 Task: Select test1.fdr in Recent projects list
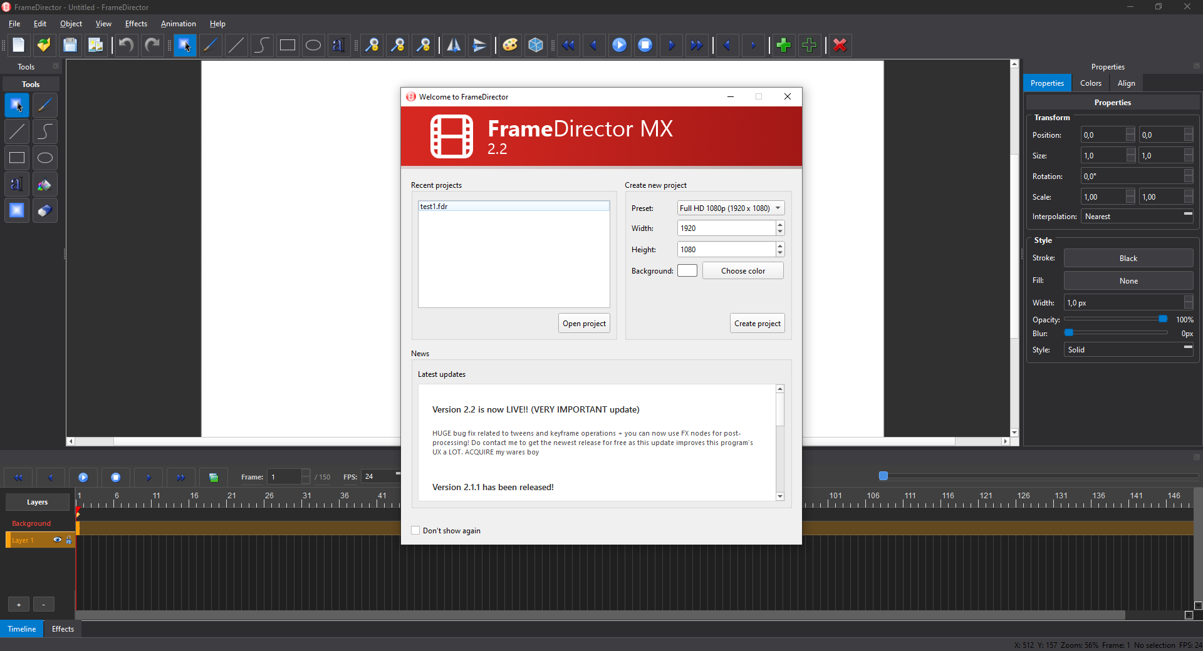click(x=514, y=206)
